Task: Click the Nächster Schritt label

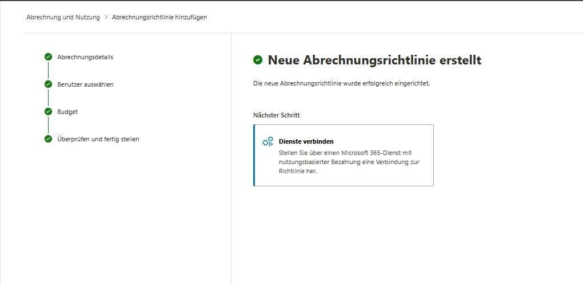Action: click(276, 115)
